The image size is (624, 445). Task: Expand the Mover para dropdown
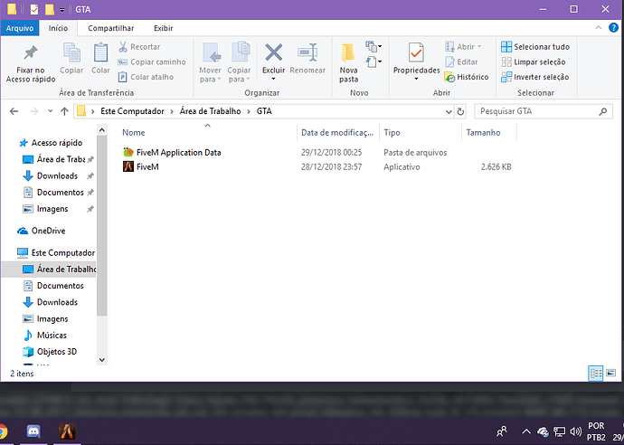(211, 79)
